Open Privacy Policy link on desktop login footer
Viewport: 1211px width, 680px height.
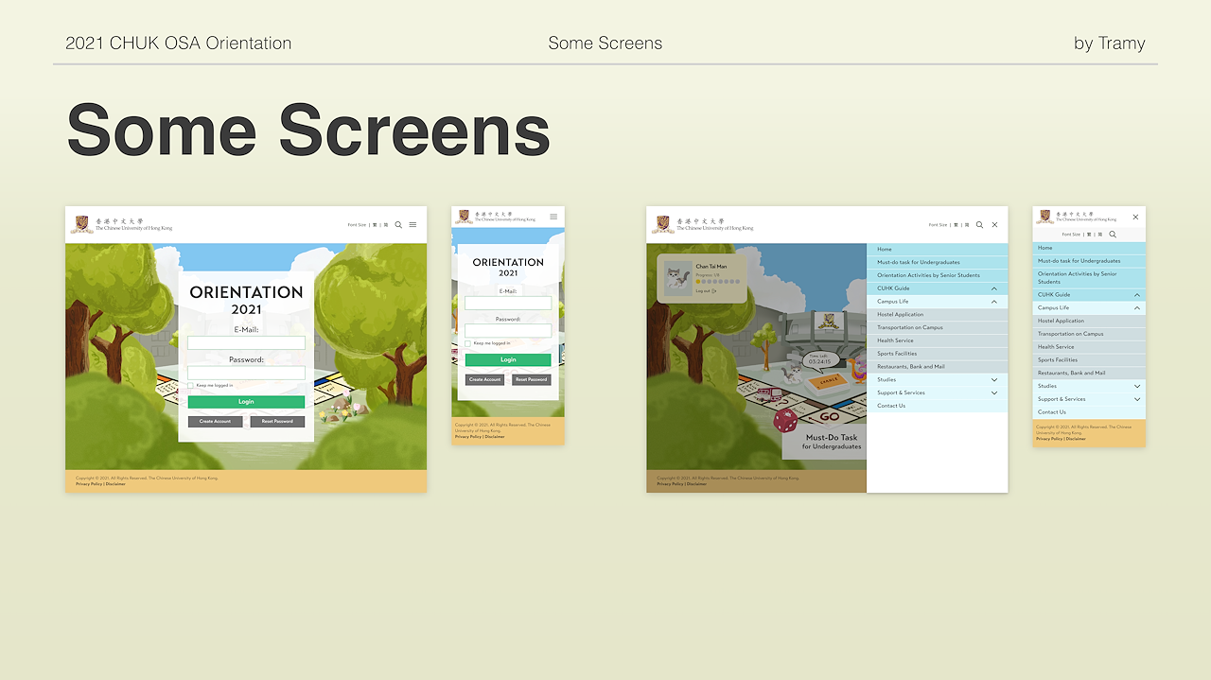[x=89, y=484]
